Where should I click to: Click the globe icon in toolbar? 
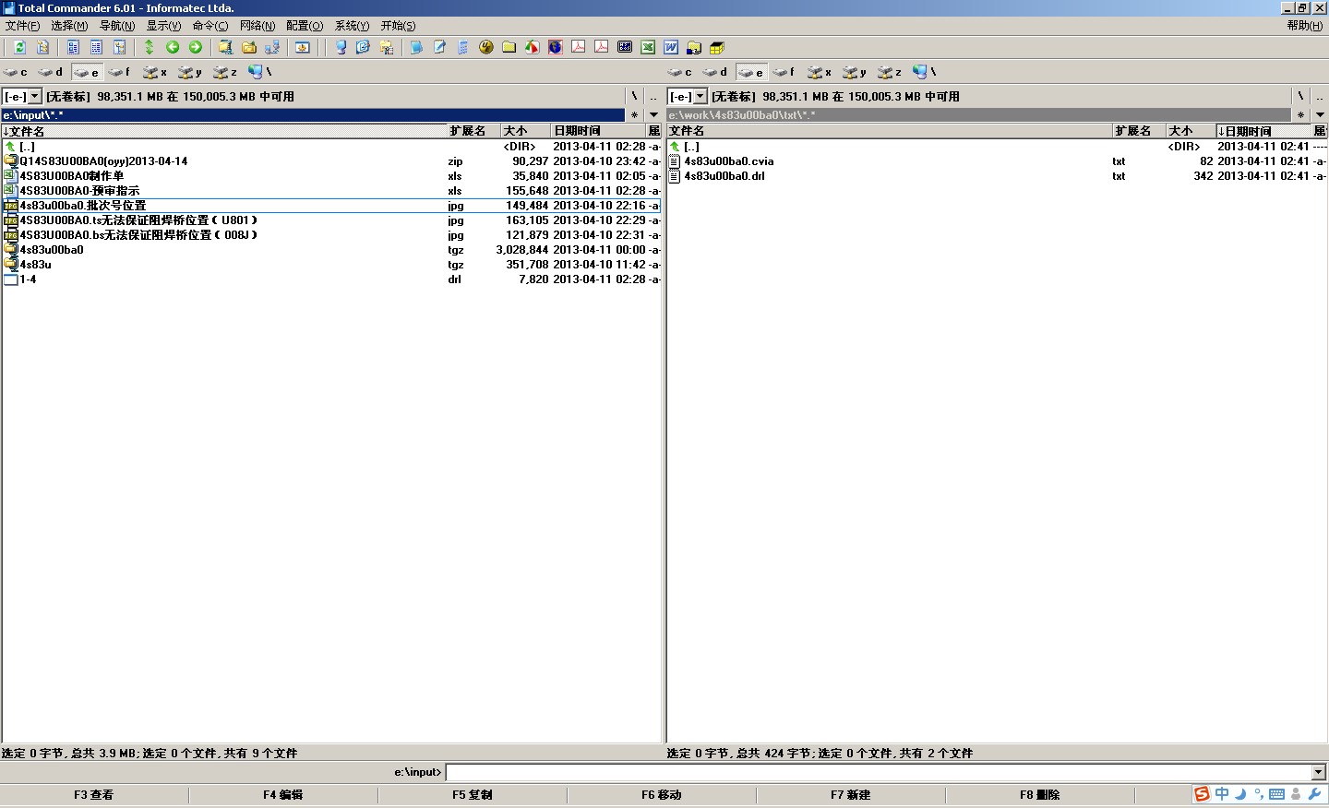pos(556,47)
